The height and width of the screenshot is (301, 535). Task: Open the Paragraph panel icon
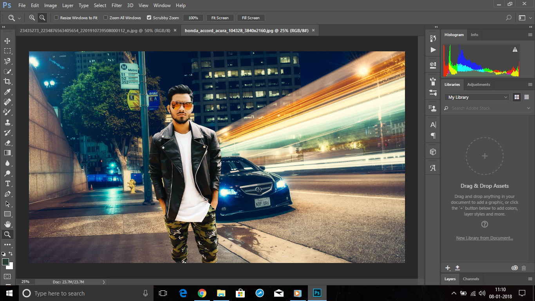tap(432, 135)
